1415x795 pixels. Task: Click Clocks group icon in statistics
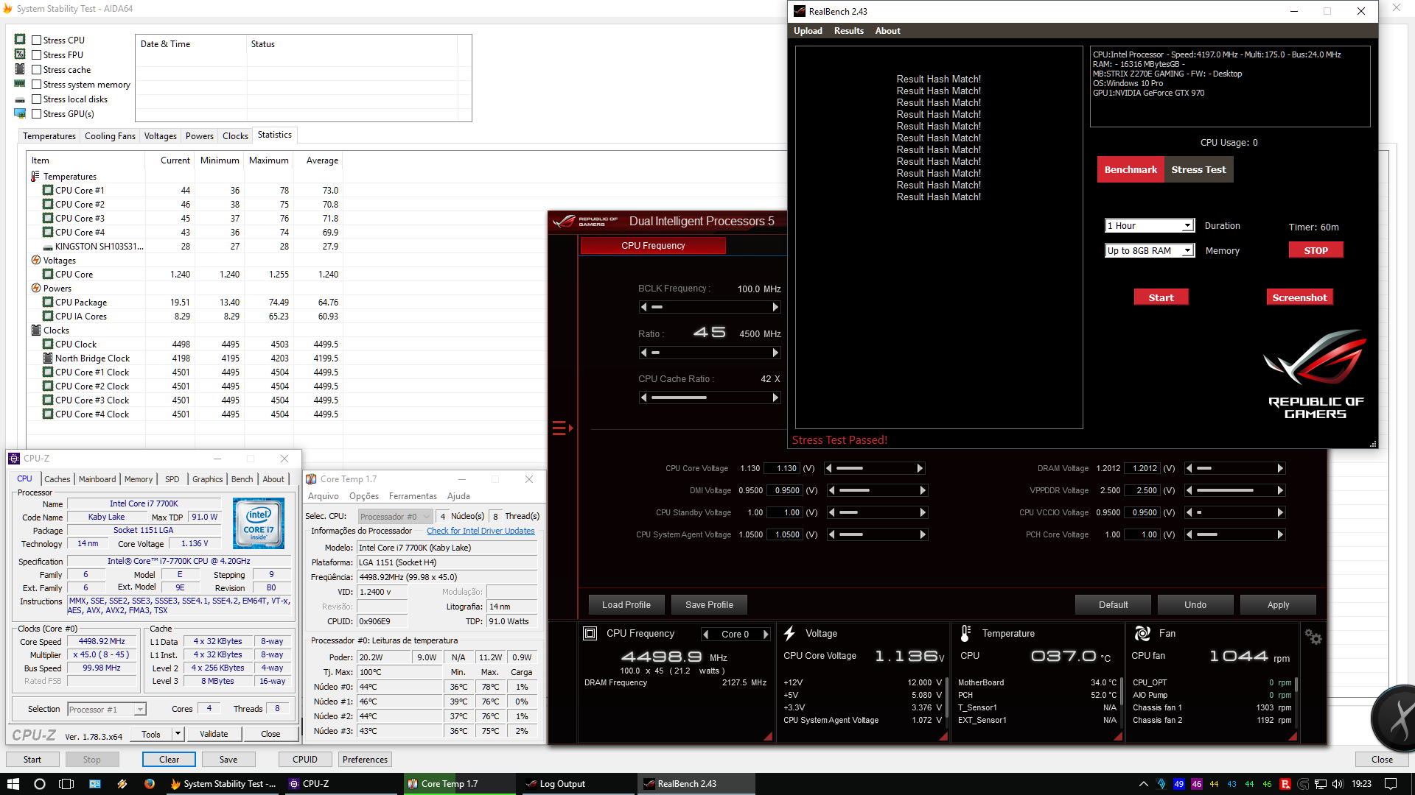tap(35, 331)
